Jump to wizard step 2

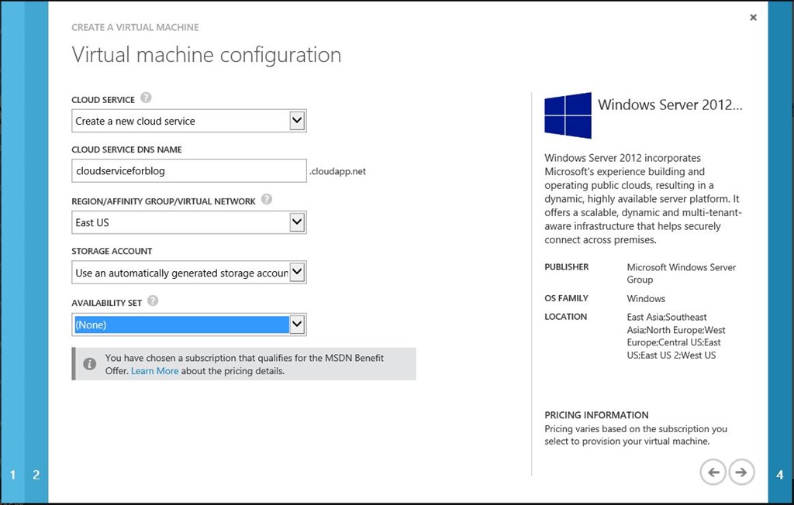pyautogui.click(x=36, y=475)
